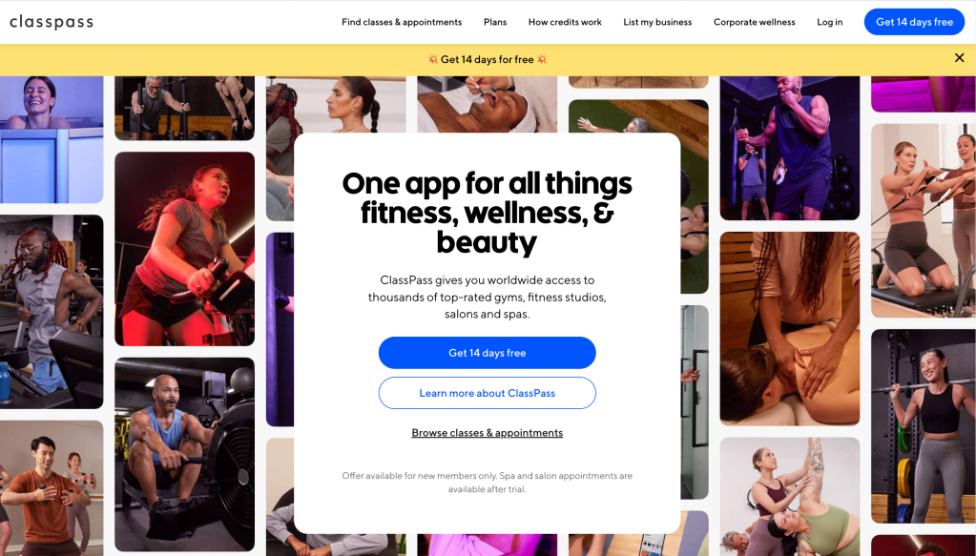Image resolution: width=976 pixels, height=556 pixels.
Task: Select the woman lifting barbell photo
Action: click(x=924, y=426)
